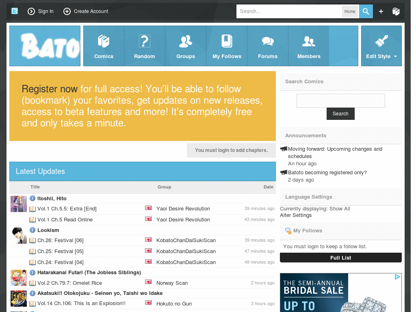Click Alter Settings for language
Image resolution: width=416 pixels, height=312 pixels.
pyautogui.click(x=296, y=215)
